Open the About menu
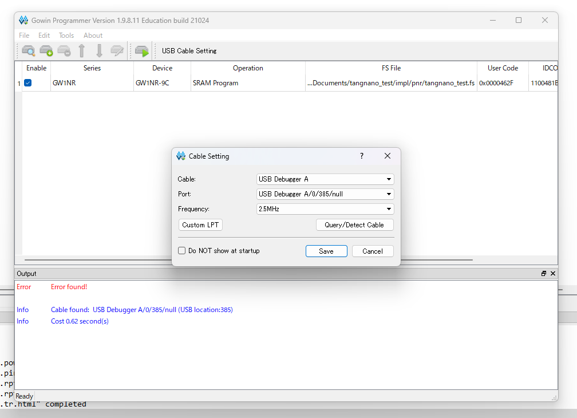This screenshot has width=577, height=418. [x=93, y=36]
